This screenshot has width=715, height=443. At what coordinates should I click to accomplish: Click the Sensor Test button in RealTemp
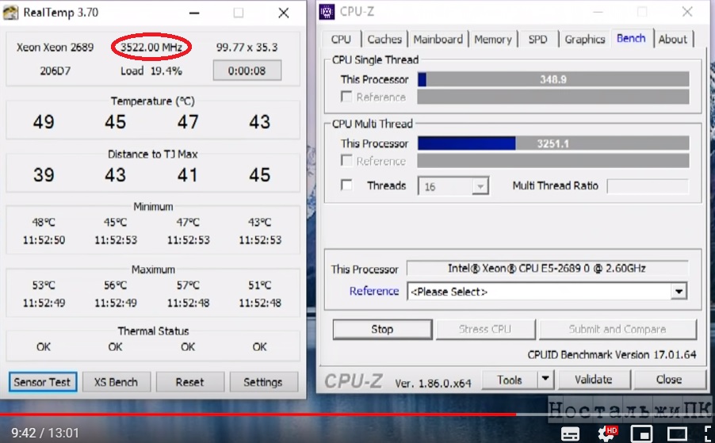42,382
